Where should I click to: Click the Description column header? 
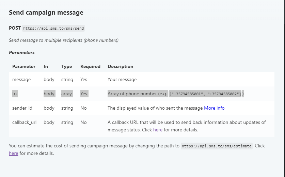coord(120,66)
